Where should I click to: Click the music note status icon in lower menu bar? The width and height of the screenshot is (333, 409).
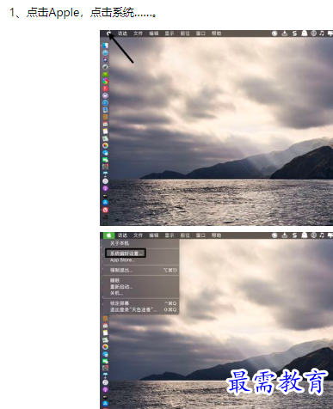point(322,235)
